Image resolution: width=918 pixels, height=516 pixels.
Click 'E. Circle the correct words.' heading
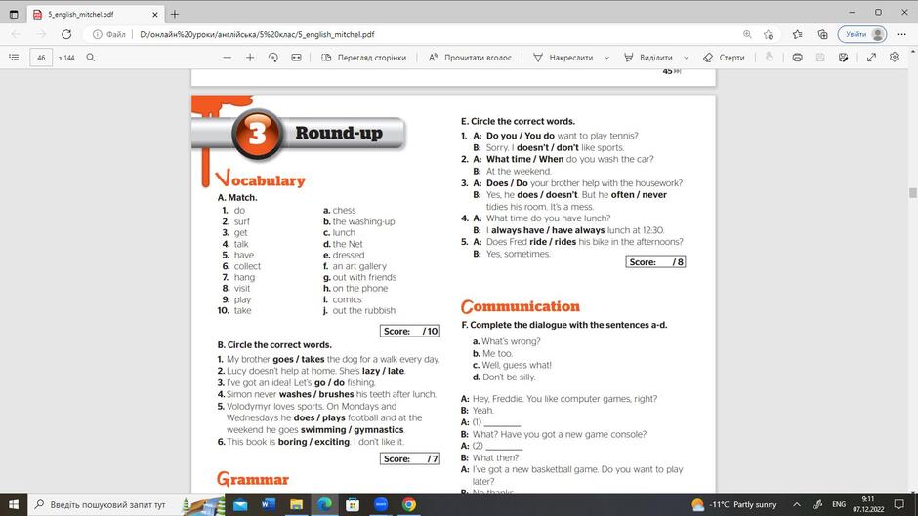(x=519, y=121)
